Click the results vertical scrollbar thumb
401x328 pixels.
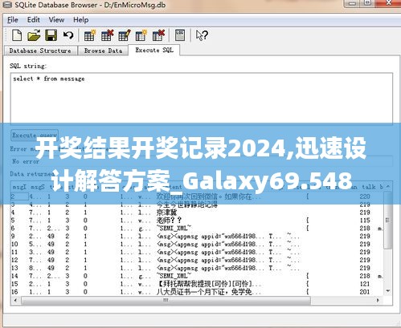click(387, 221)
